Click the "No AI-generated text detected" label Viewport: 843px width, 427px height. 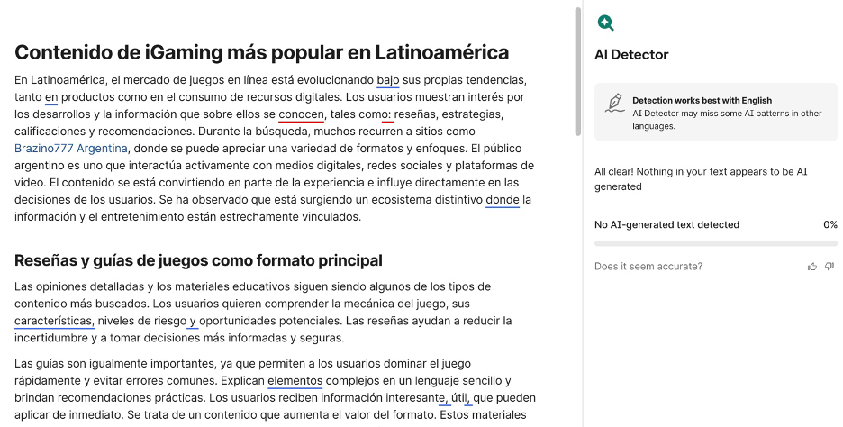[666, 225]
